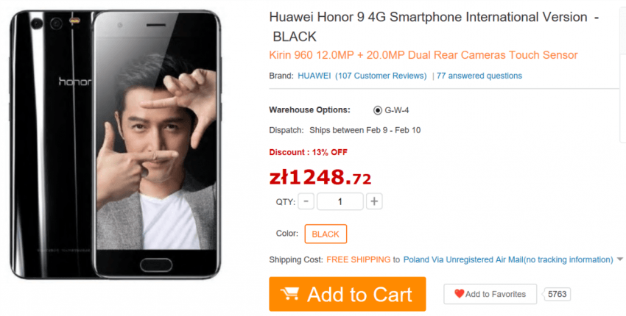Click the 5763 favorites count badge
This screenshot has height=316, width=626.
click(x=557, y=294)
